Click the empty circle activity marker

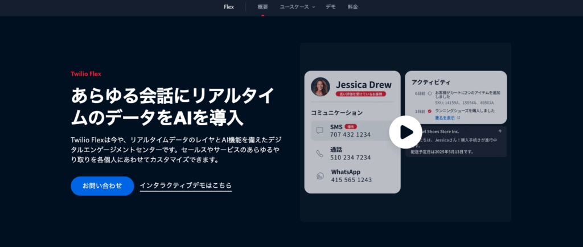pos(430,92)
